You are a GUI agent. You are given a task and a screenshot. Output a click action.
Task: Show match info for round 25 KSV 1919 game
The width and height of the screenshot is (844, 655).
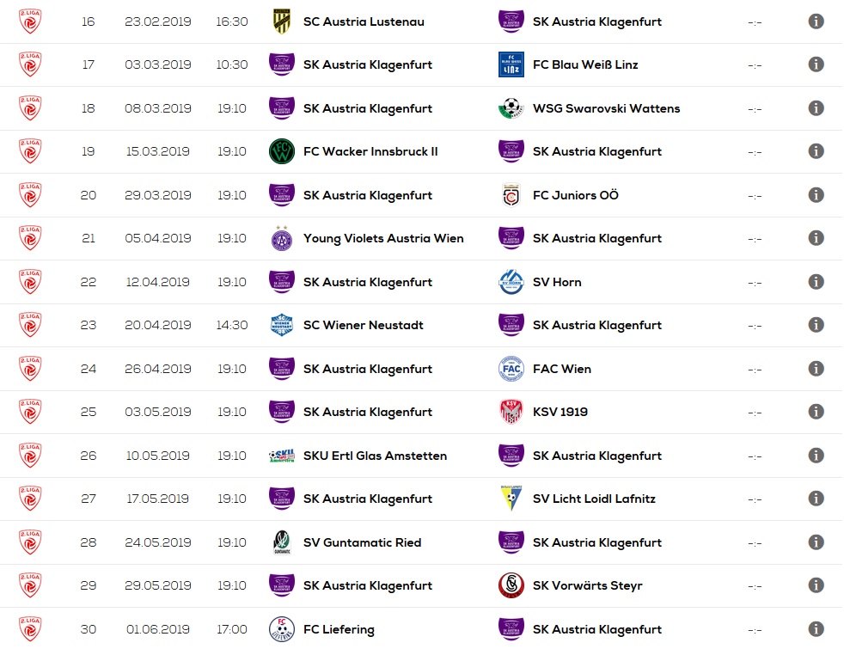click(816, 412)
